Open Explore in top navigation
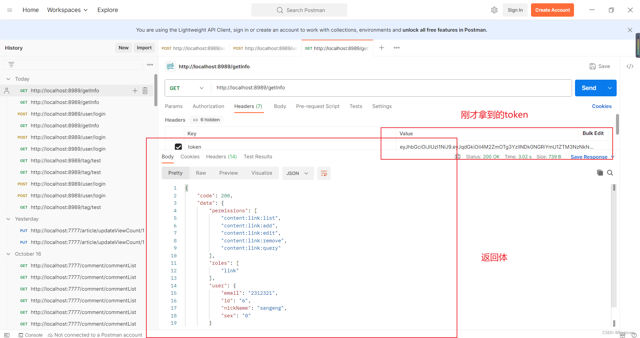 pyautogui.click(x=108, y=10)
